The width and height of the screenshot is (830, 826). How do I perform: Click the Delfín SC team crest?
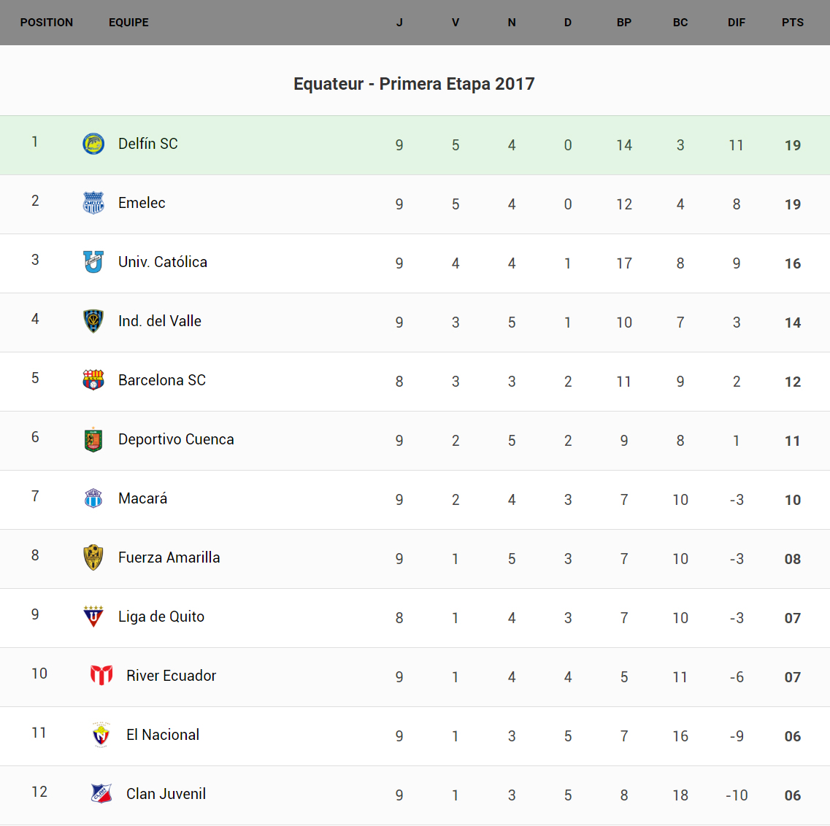(x=93, y=144)
